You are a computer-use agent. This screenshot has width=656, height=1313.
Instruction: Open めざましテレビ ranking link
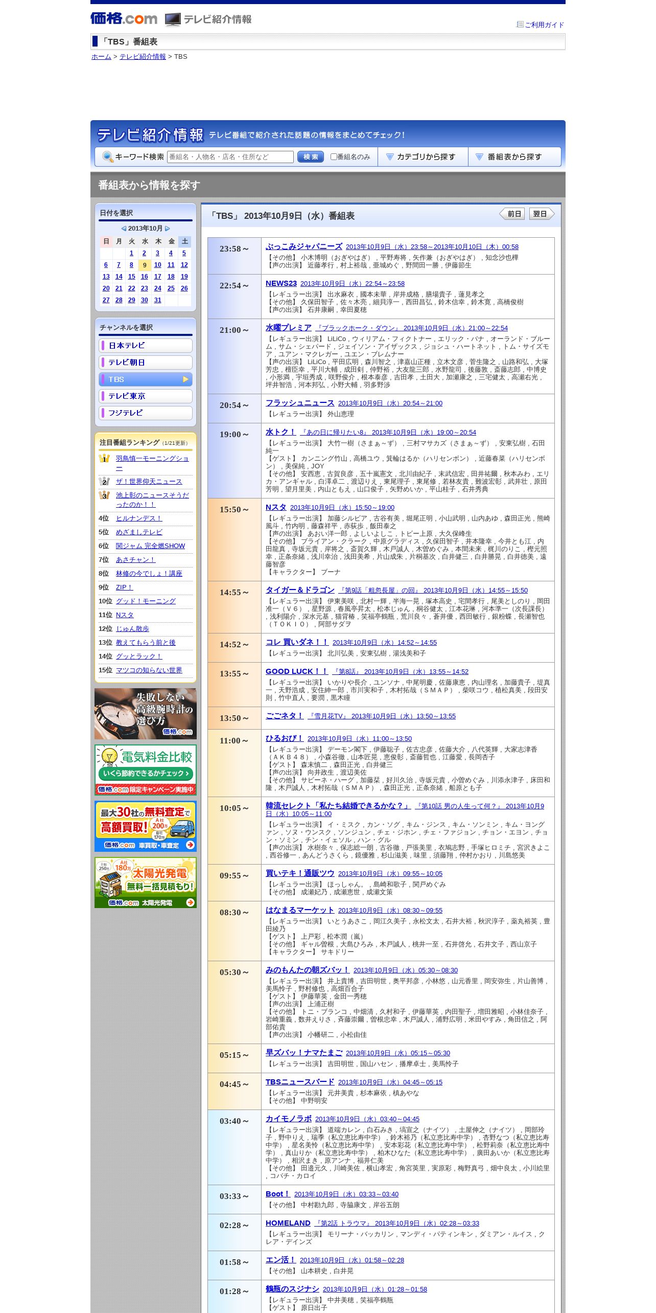click(139, 532)
